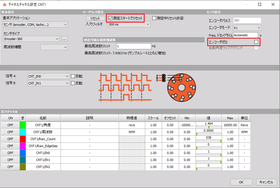Click the 単位 column header
Image resolution: width=280 pixels, height=188 pixels.
(244, 118)
